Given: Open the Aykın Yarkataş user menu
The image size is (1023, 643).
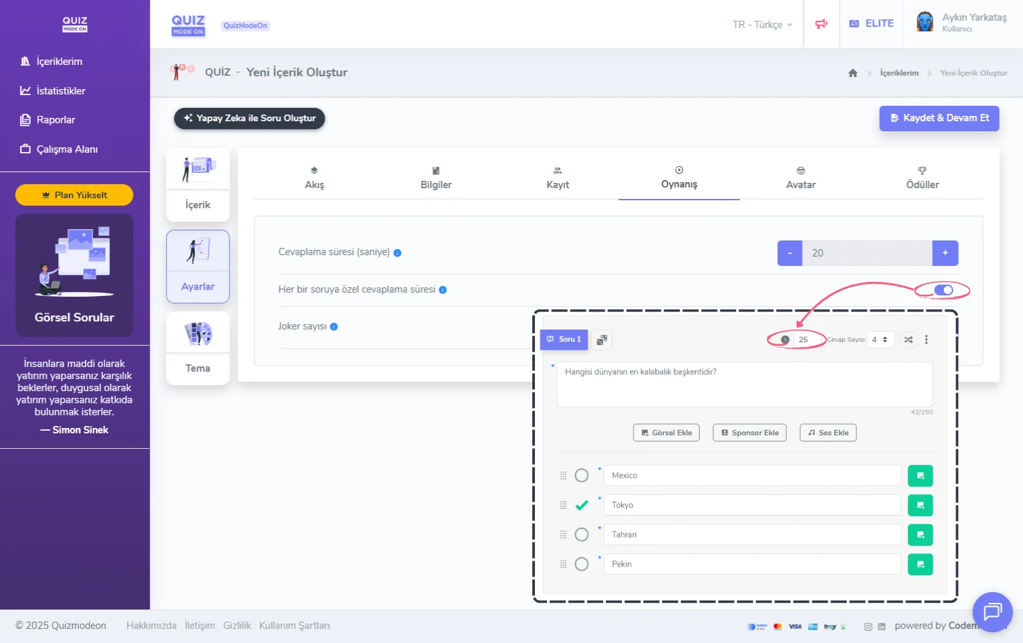Looking at the screenshot, I should [963, 23].
